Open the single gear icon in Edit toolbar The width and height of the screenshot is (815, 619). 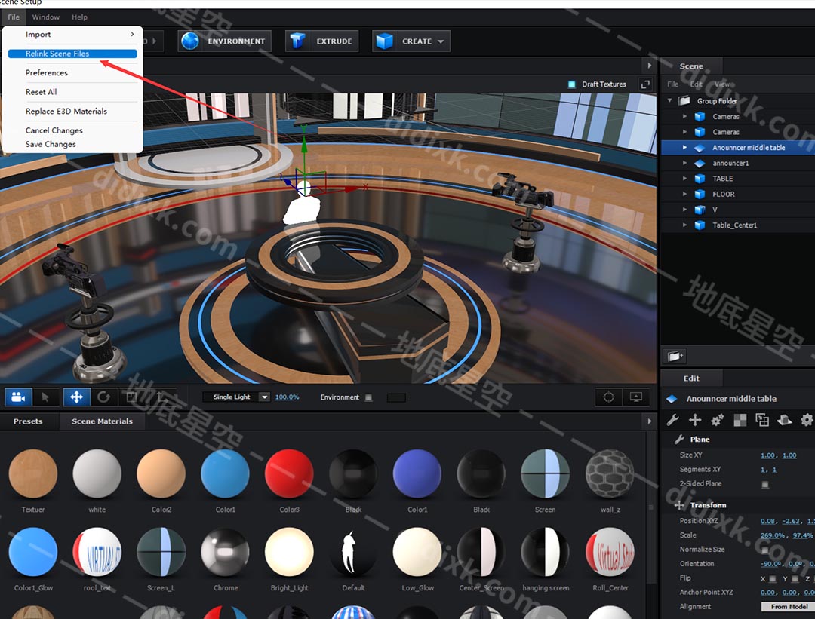pyautogui.click(x=807, y=420)
